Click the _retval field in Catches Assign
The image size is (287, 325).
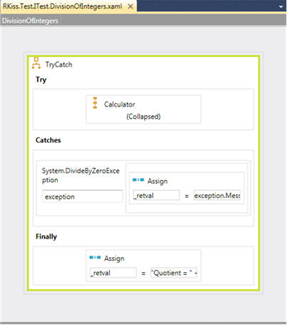156,195
